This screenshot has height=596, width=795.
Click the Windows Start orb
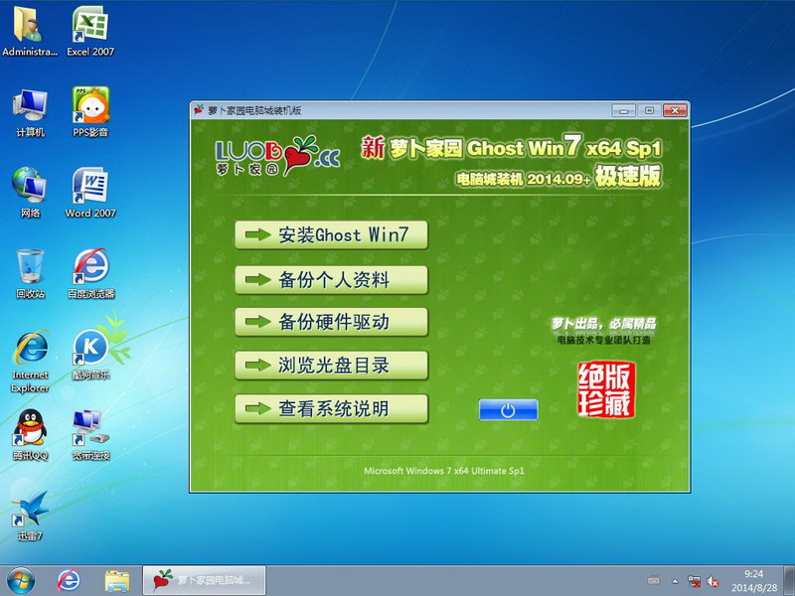click(21, 581)
